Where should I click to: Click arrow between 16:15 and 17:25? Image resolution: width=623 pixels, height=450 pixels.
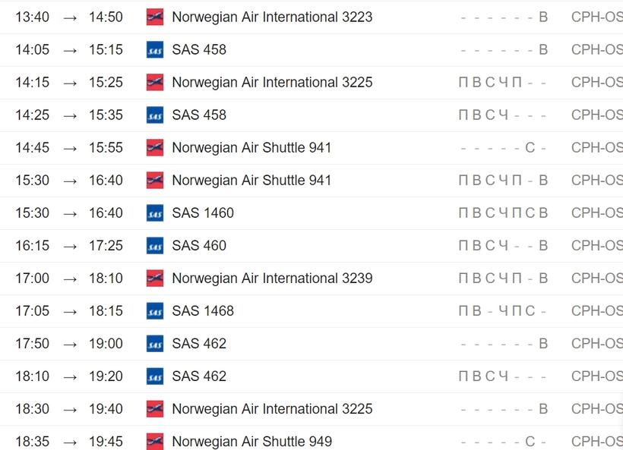[x=70, y=247]
